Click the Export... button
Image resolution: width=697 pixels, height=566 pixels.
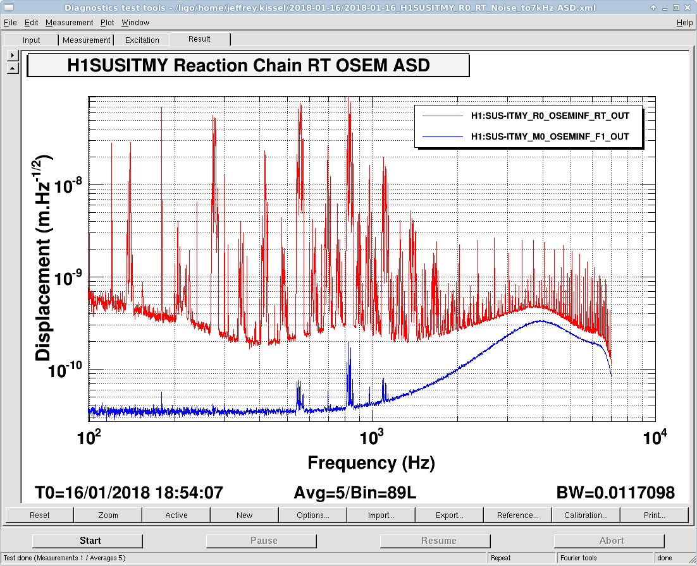coord(450,515)
